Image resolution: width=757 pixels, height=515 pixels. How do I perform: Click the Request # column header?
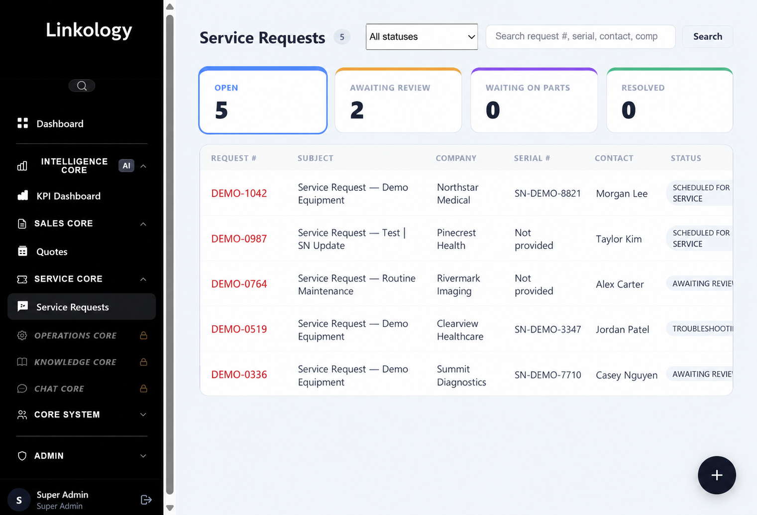point(233,158)
